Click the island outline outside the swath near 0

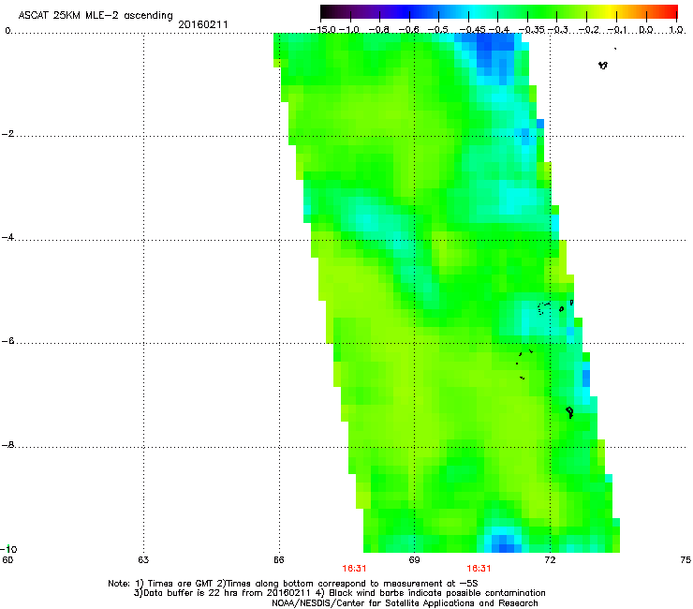coord(603,65)
